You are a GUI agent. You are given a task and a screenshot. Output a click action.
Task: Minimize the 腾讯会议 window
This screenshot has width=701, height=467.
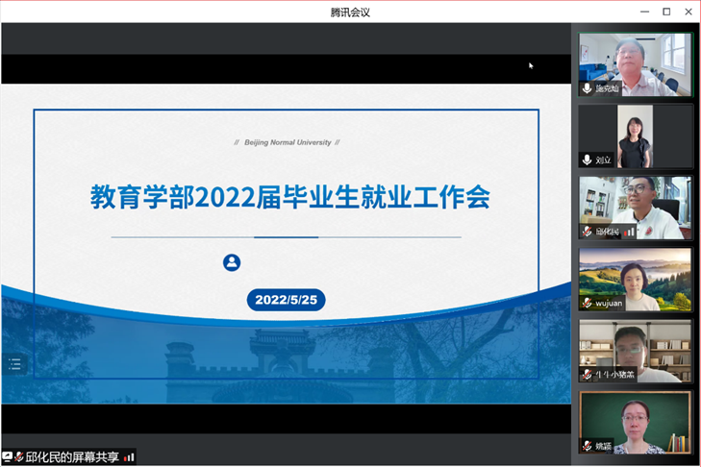coord(643,12)
